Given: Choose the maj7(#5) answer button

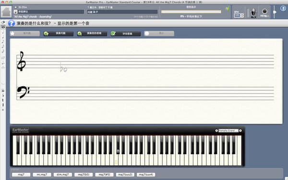Looking at the screenshot, I should [104, 175].
